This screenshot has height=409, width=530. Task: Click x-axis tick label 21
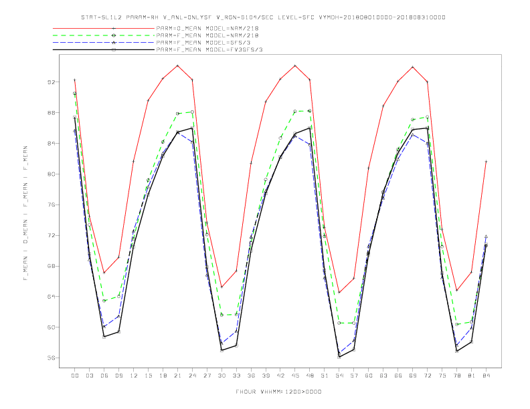[178, 376]
